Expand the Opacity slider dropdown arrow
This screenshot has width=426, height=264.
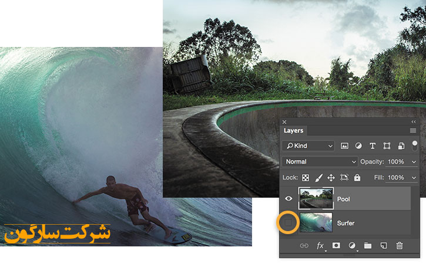[x=414, y=161]
